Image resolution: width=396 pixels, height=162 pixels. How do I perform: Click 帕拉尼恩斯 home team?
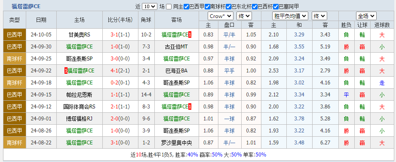point(79,95)
